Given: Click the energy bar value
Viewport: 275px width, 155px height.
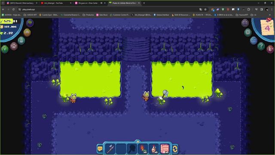Looking at the screenshot, I should click(x=9, y=21).
